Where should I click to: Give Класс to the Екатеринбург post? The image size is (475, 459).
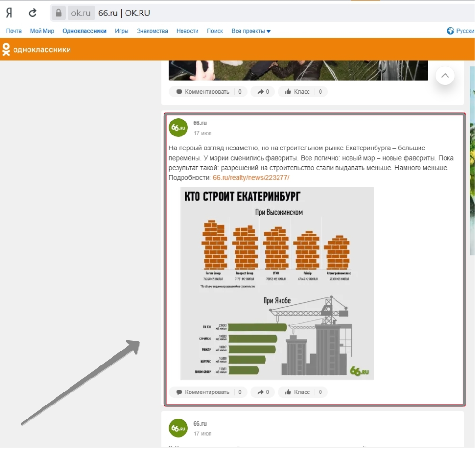[x=303, y=392]
